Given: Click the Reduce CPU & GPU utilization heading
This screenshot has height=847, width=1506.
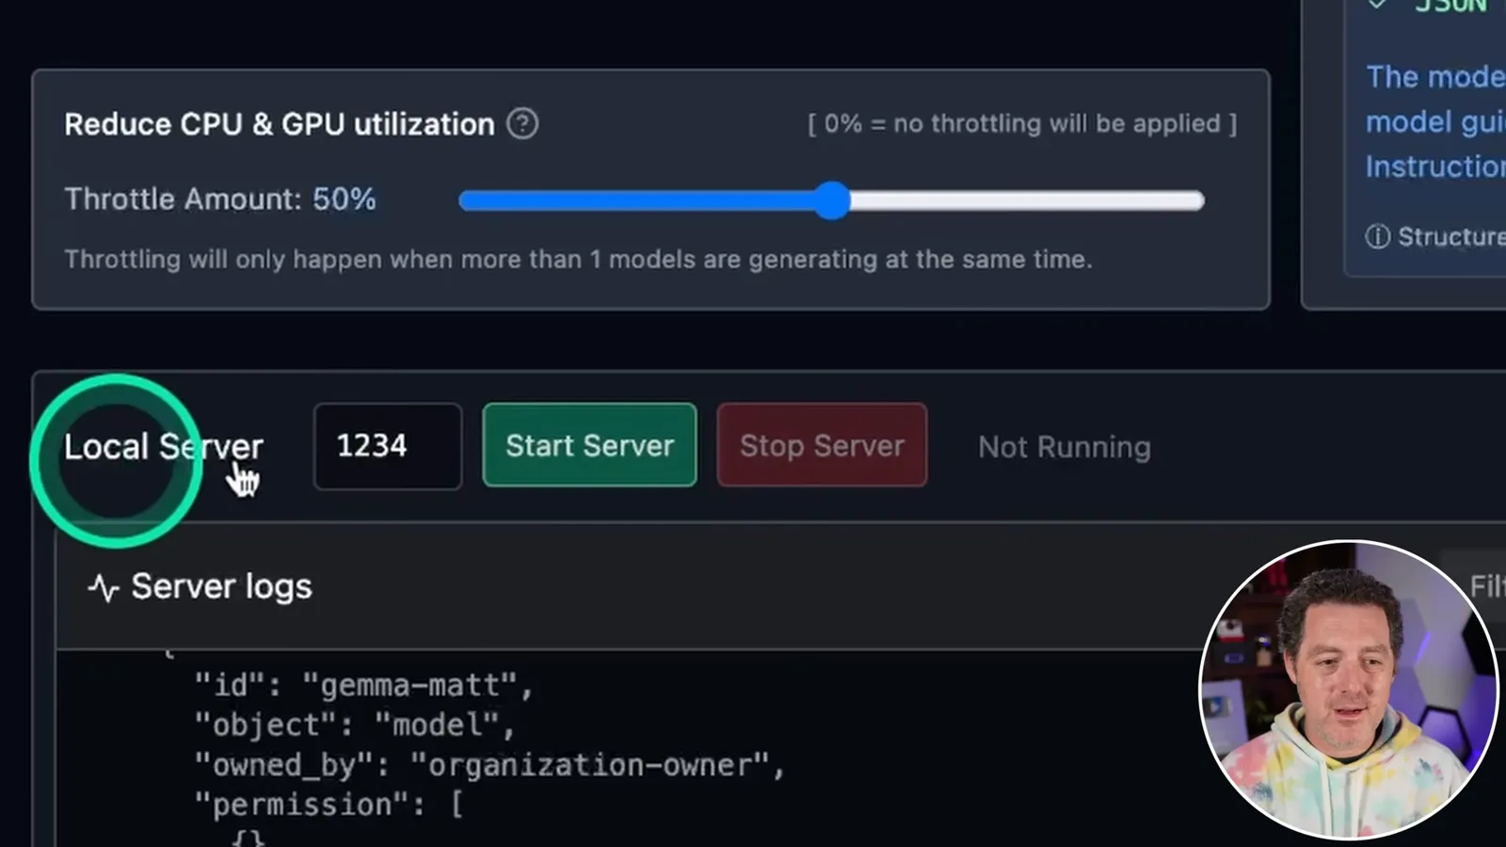Looking at the screenshot, I should 280,124.
